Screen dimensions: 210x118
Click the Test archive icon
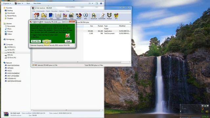pos(51,16)
